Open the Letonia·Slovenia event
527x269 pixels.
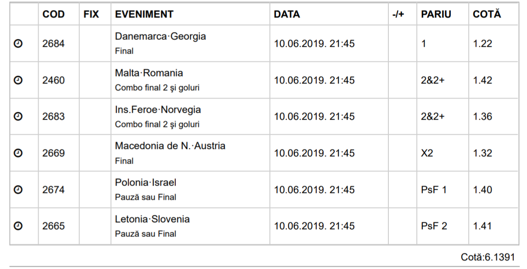[152, 219]
